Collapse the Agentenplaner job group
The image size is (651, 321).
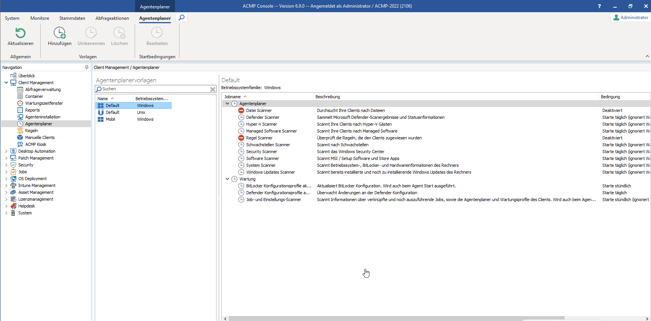point(228,104)
